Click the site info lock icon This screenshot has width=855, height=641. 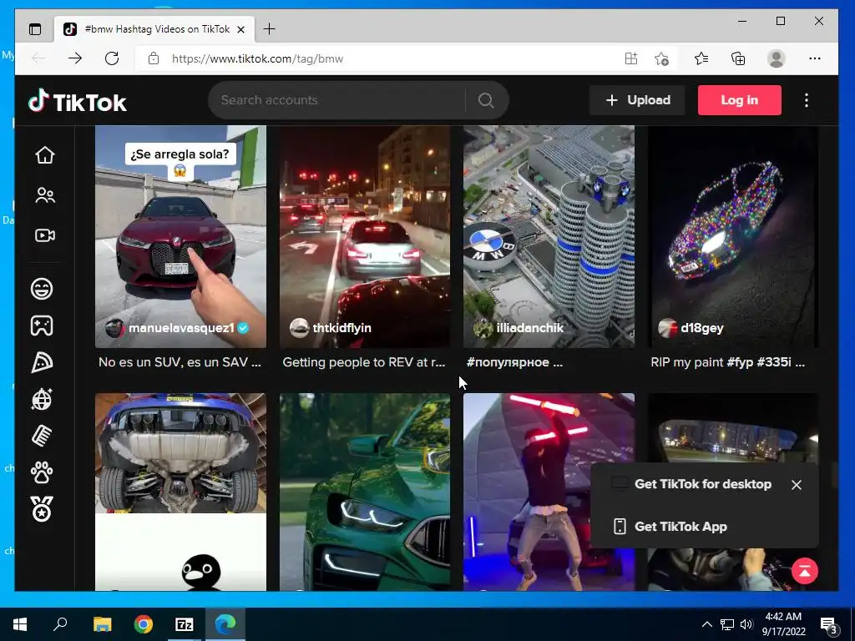tap(154, 58)
